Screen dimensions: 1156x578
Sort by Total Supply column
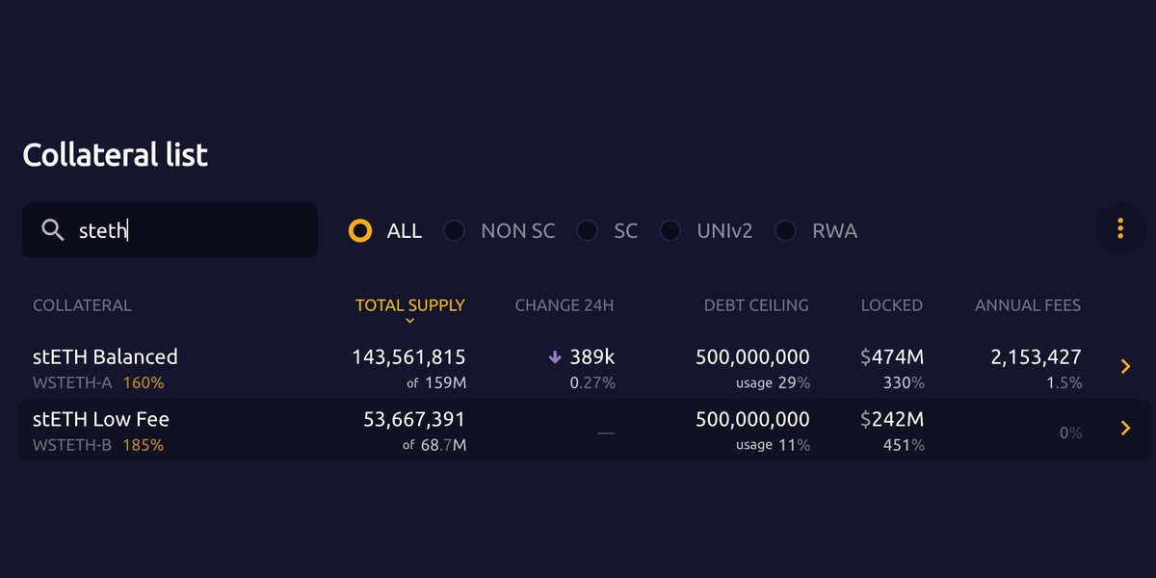(x=410, y=305)
